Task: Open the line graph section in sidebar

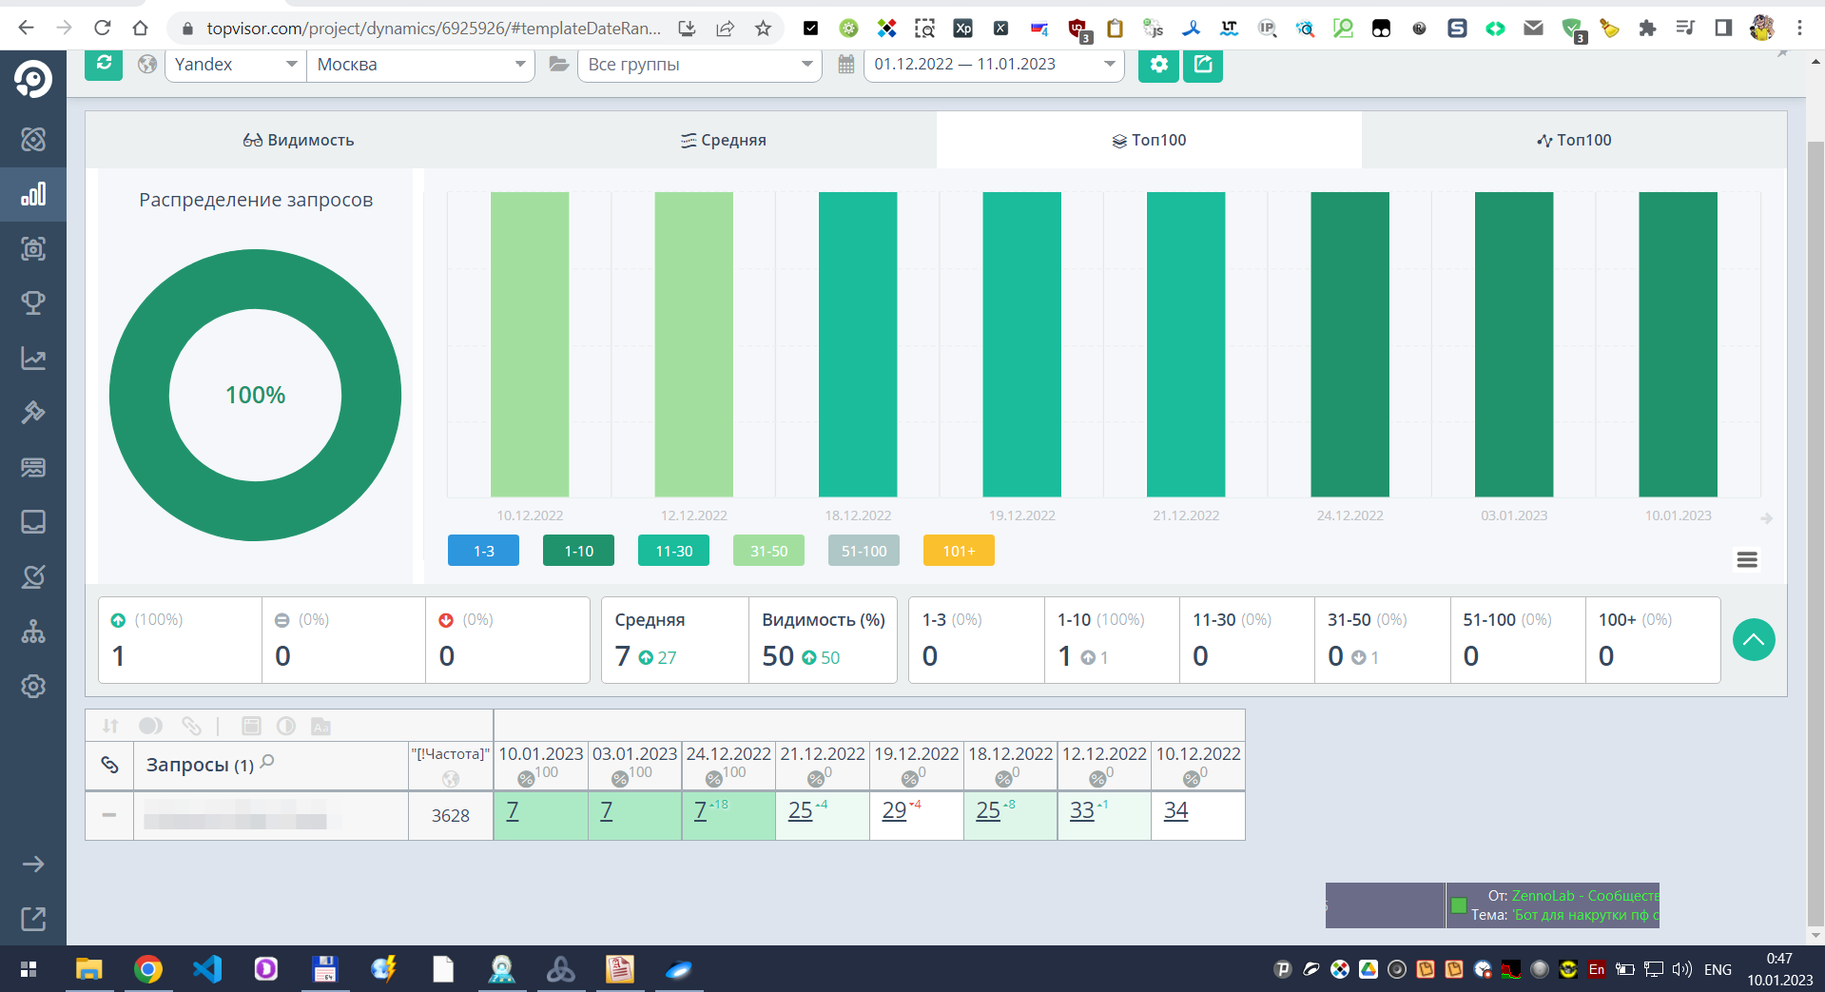Action: pos(33,359)
